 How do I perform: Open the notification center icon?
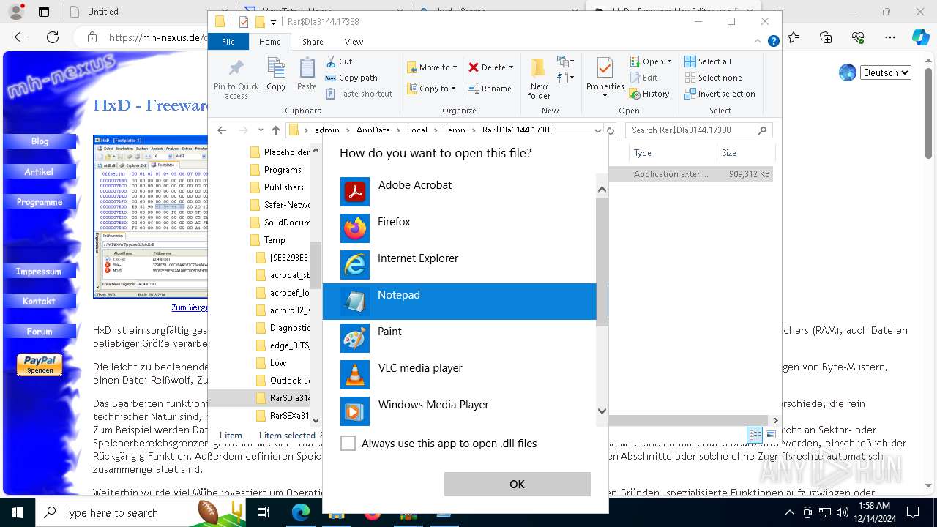[x=913, y=512]
